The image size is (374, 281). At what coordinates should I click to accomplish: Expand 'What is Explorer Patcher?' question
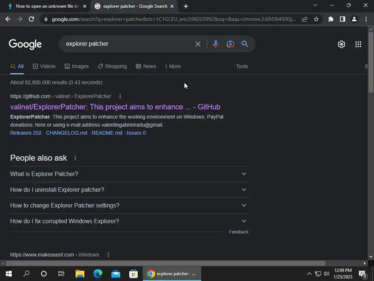[x=129, y=174]
